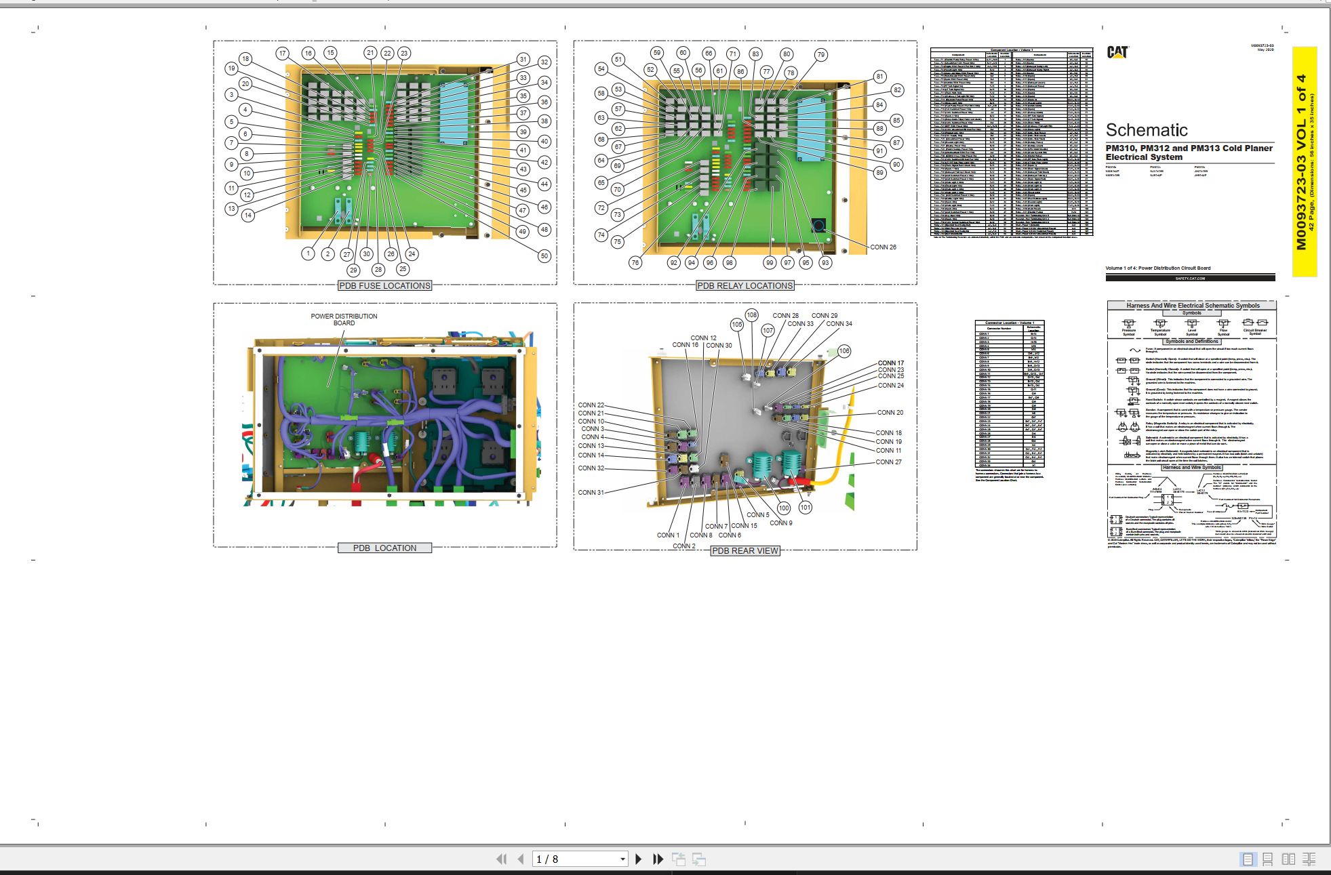Image resolution: width=1331 pixels, height=875 pixels.
Task: Click the next view navigation icon
Action: (x=699, y=859)
